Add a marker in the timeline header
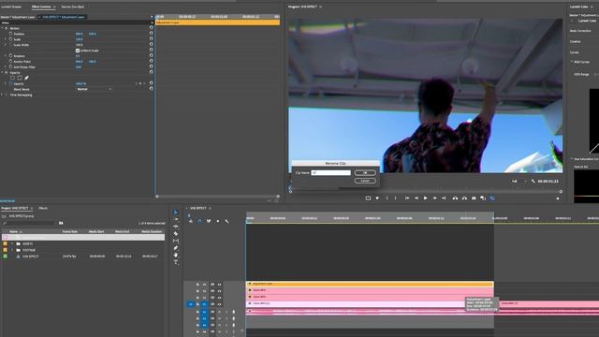This screenshot has height=337, width=599. pyautogui.click(x=218, y=221)
